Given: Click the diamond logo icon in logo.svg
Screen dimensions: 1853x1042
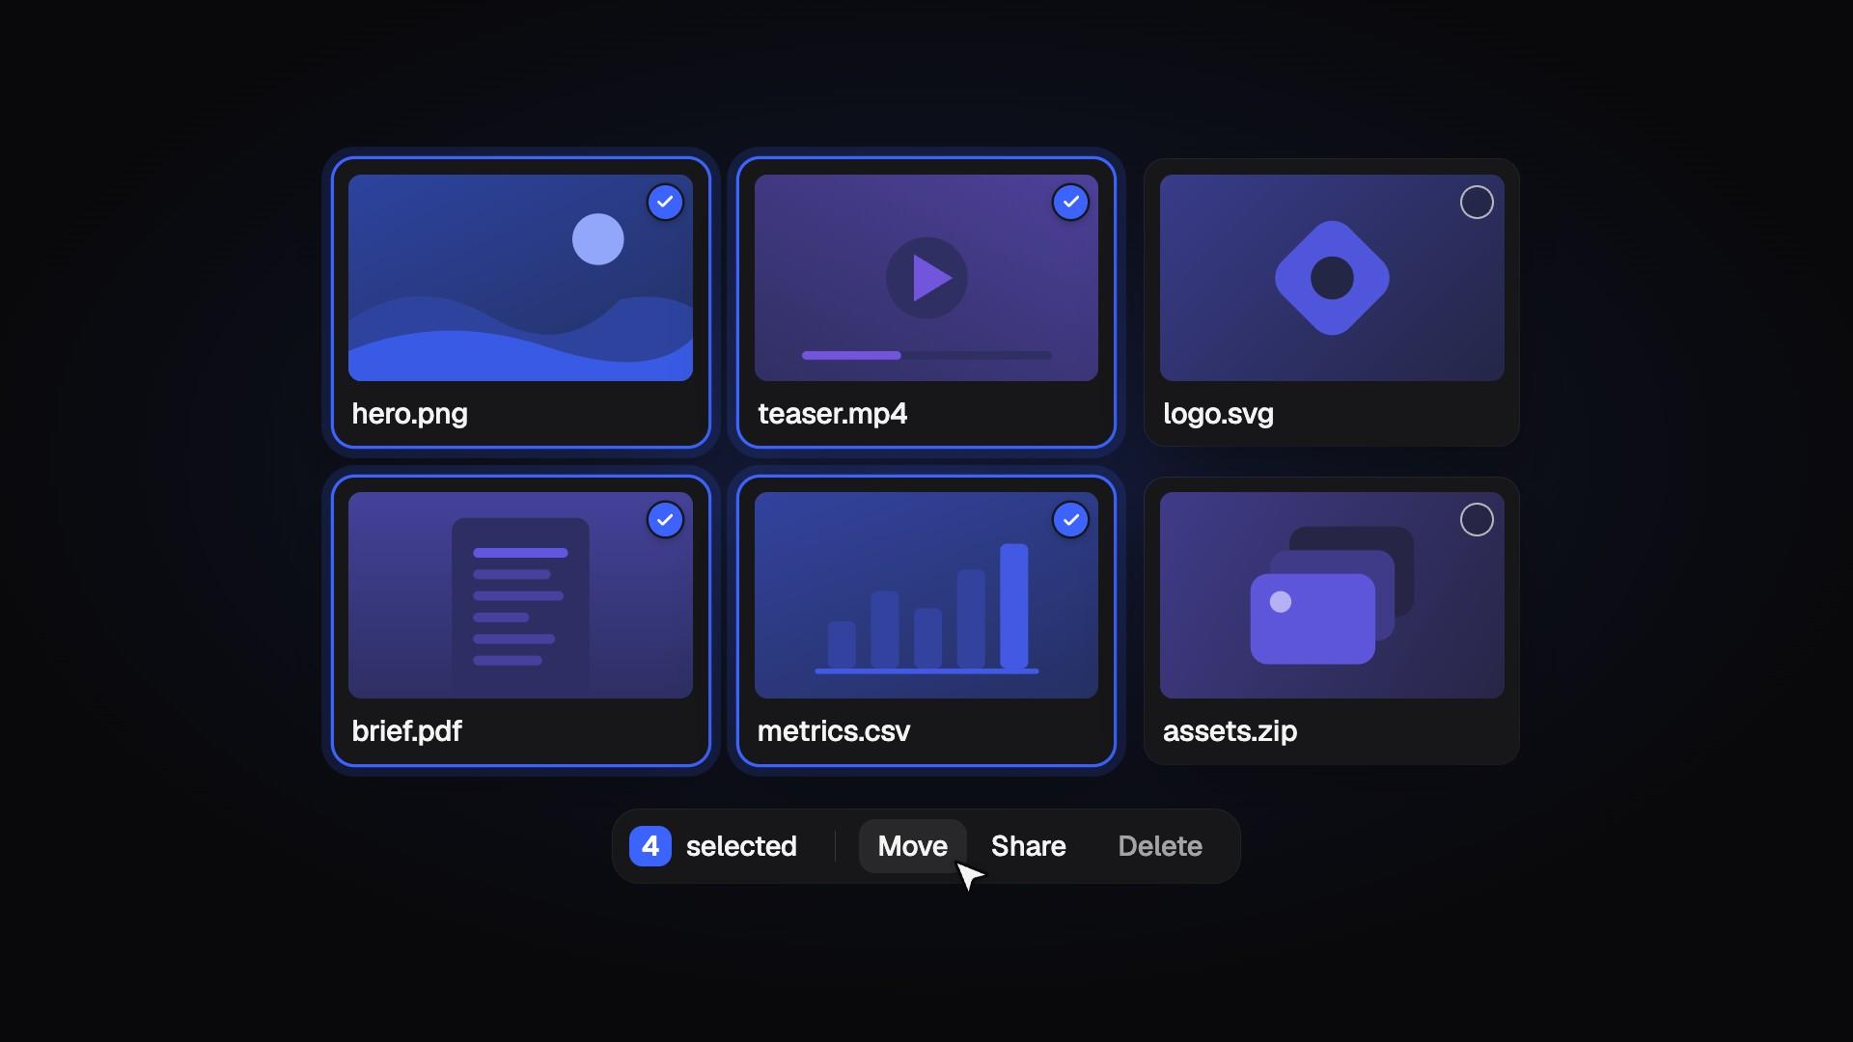Looking at the screenshot, I should [1332, 278].
